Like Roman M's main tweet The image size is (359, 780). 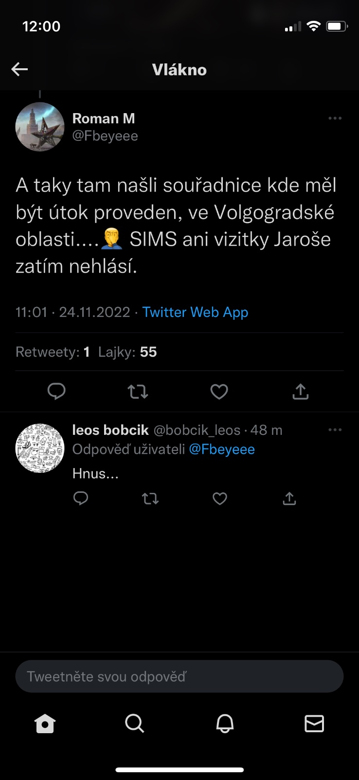pos(219,391)
